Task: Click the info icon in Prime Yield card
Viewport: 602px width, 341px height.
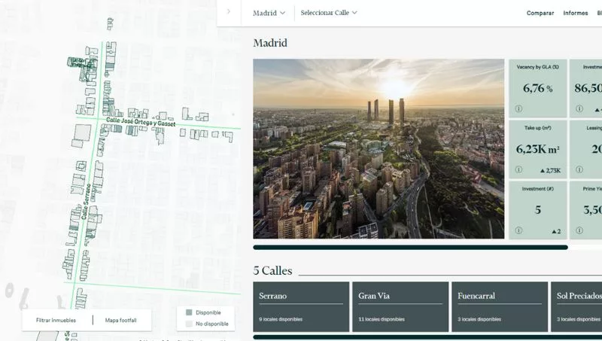Action: point(579,230)
